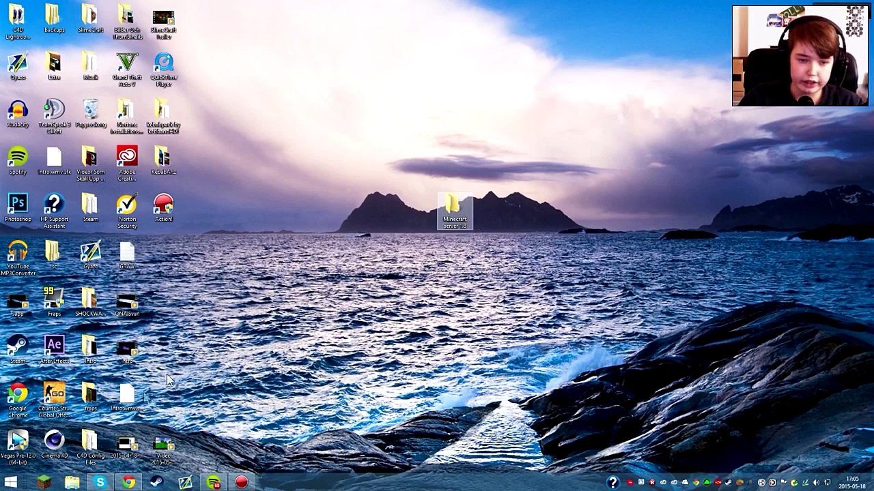Open File Explorer from the taskbar
874x491 pixels.
click(x=72, y=482)
